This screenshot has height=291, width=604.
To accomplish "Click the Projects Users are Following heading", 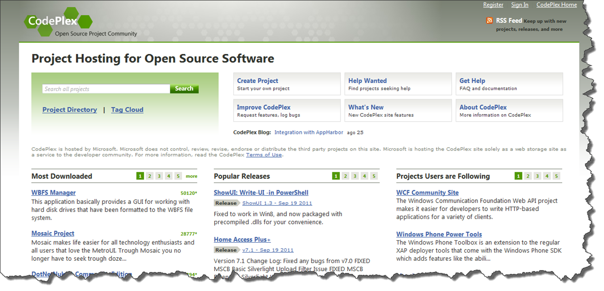I will tap(443, 176).
